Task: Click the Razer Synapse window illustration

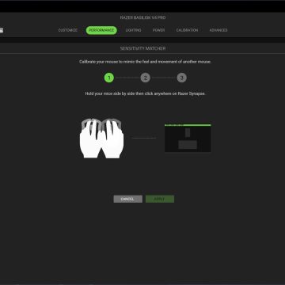Action: pos(188,138)
